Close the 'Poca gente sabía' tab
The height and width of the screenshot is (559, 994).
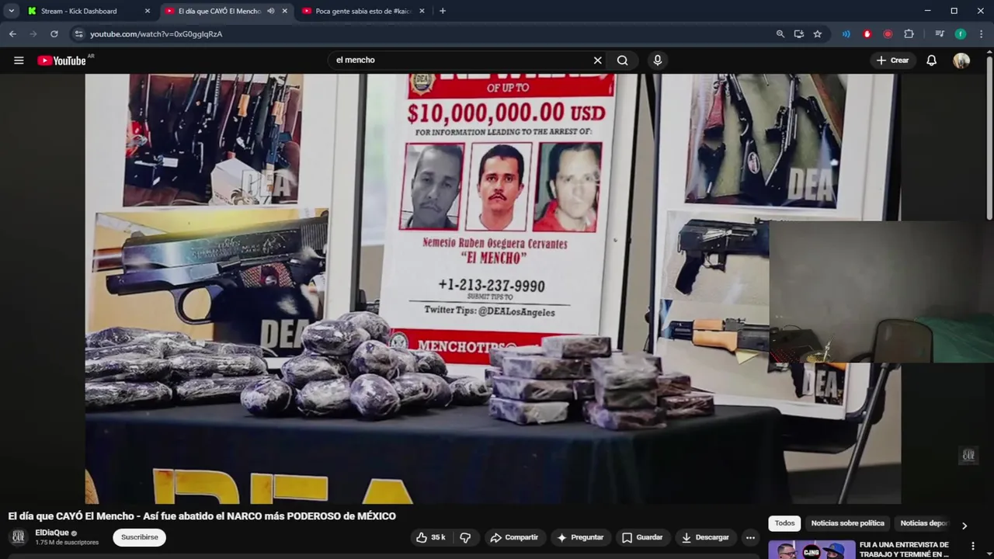point(422,11)
